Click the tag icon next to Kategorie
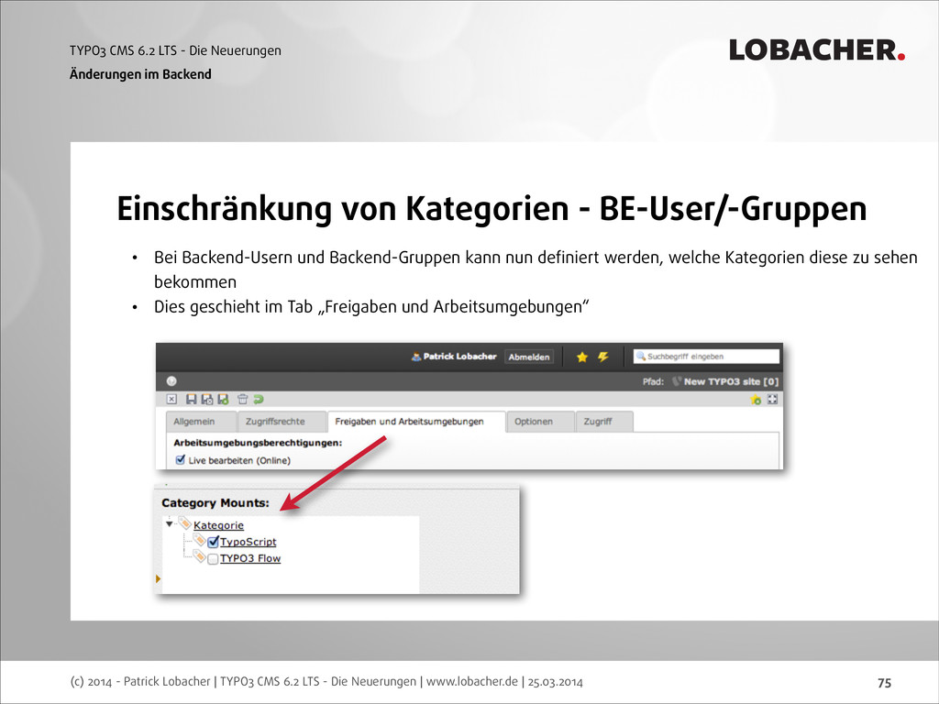 click(185, 523)
